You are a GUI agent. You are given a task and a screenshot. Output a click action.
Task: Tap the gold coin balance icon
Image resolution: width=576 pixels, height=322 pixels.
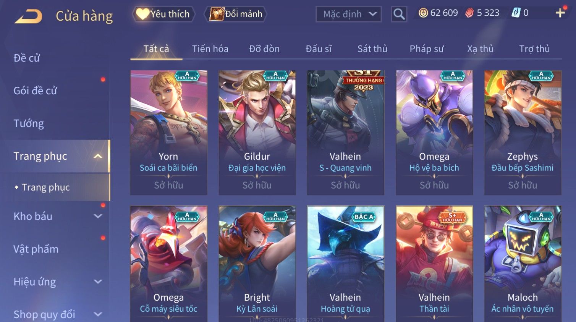pyautogui.click(x=423, y=13)
